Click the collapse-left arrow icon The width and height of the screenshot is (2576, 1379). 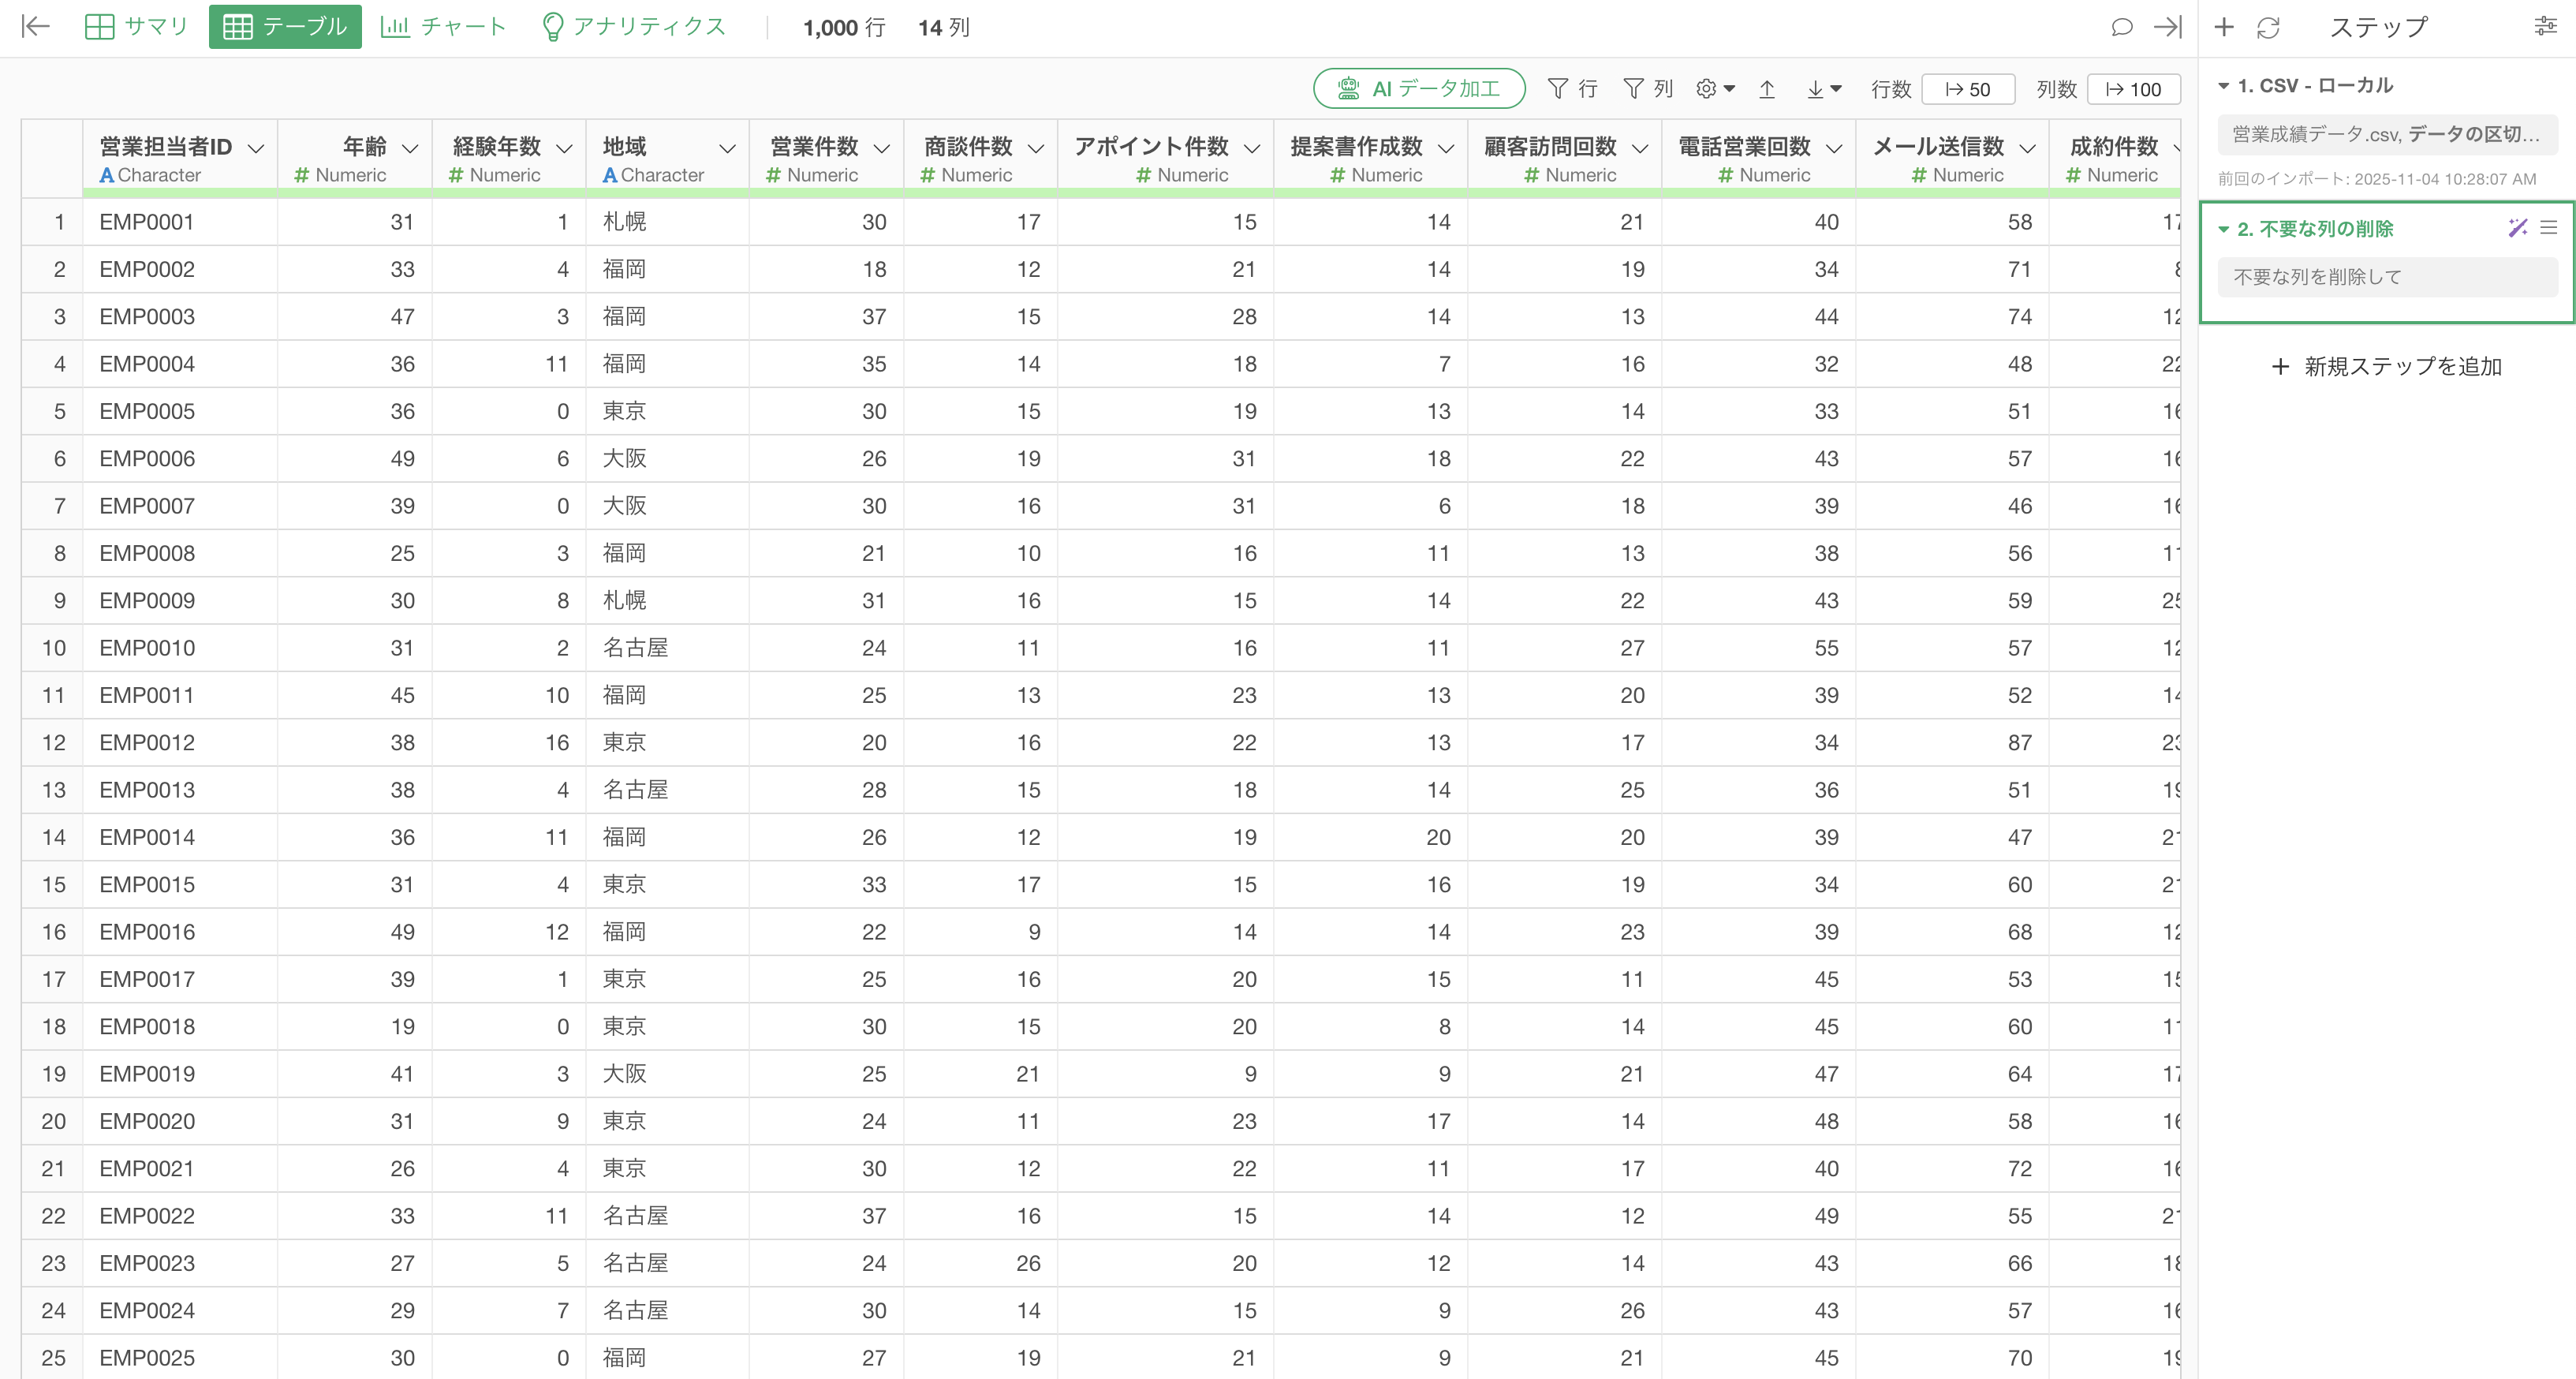pos(36,27)
